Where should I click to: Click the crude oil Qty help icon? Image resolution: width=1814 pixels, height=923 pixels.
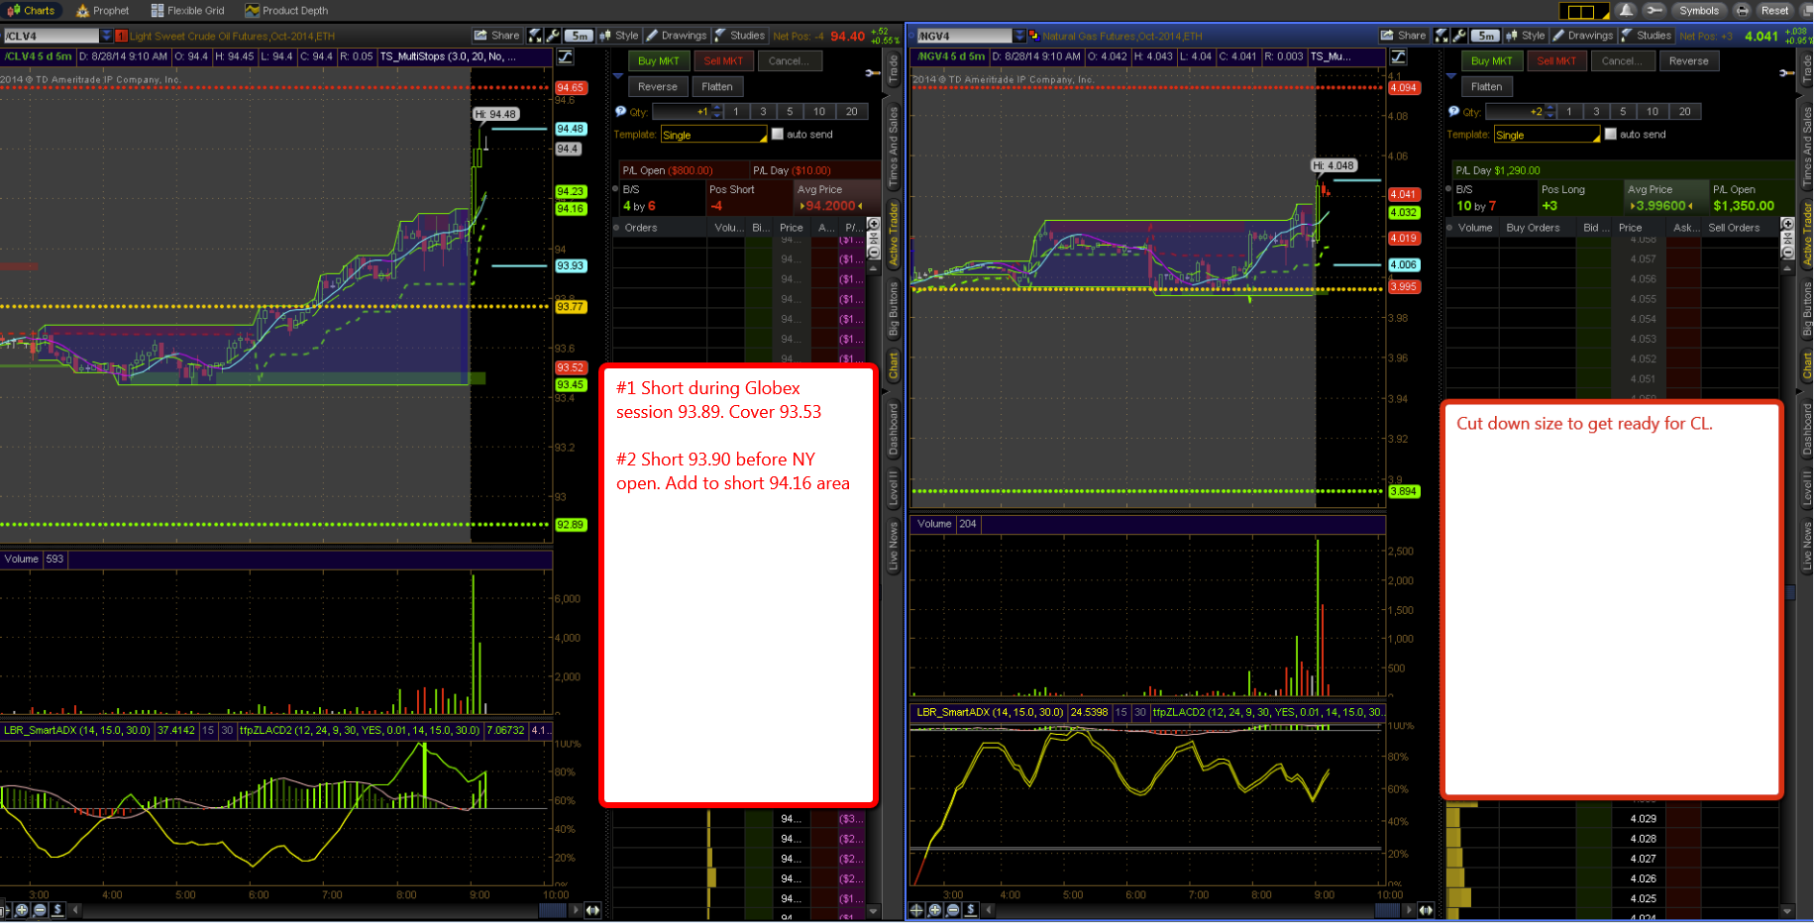click(x=621, y=112)
